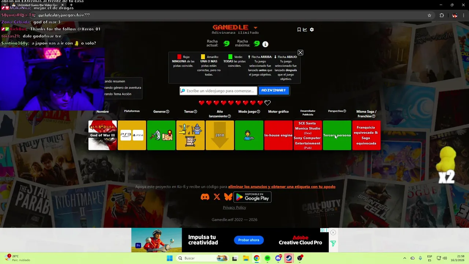Show help for the Temas column
This screenshot has width=469, height=264.
click(x=195, y=111)
